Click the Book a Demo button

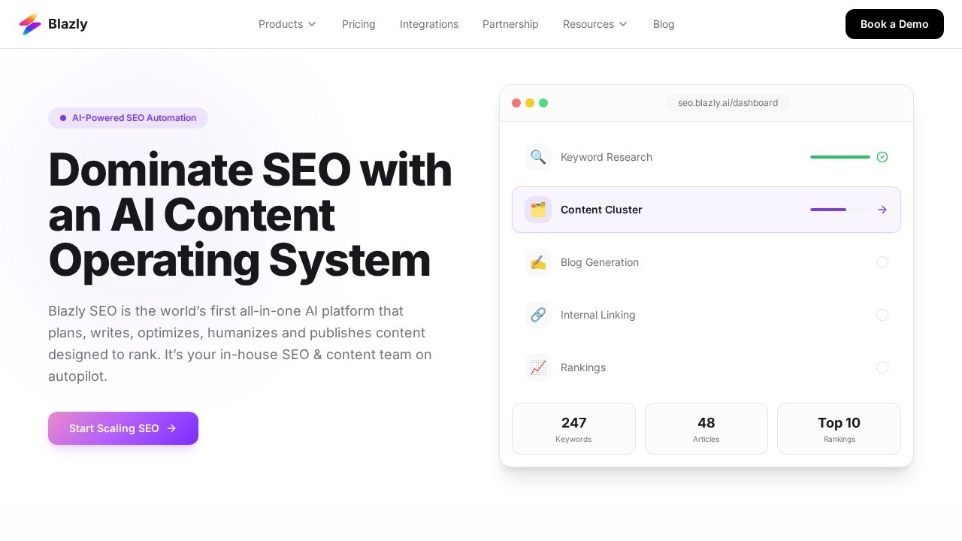(894, 24)
